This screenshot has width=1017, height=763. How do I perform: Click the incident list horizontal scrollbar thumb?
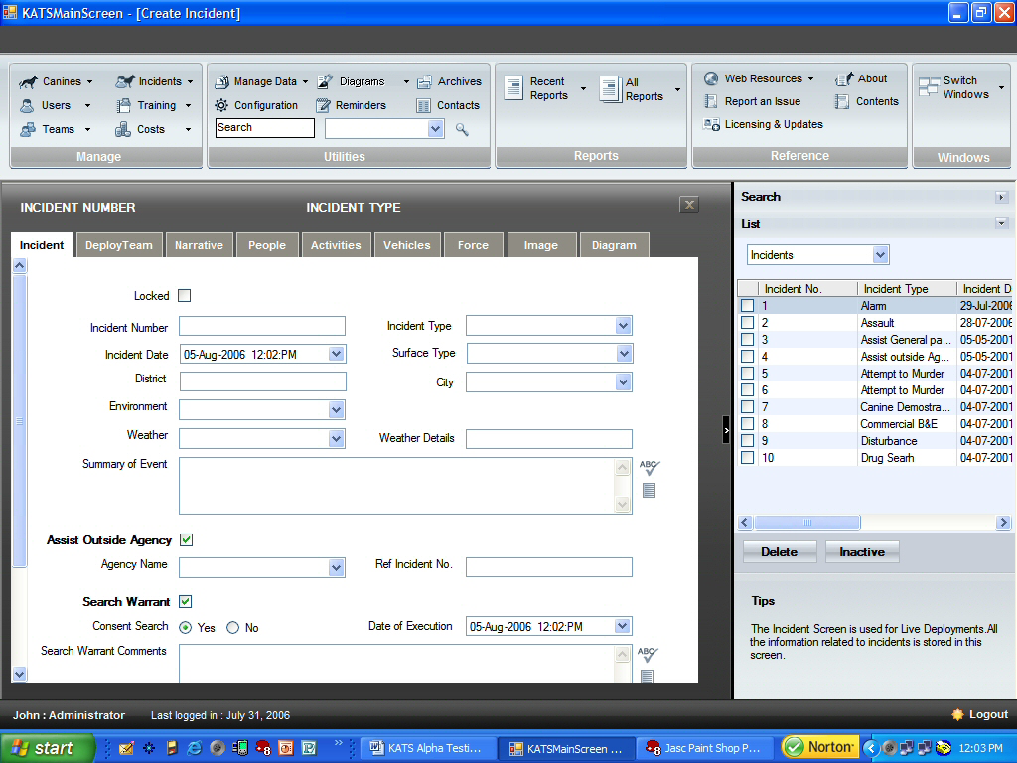[x=807, y=523]
